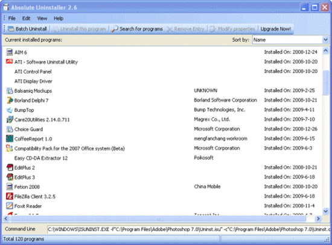Click the Borland Delphi 7 icon
Image resolution: width=332 pixels, height=245 pixels.
[x=9, y=100]
